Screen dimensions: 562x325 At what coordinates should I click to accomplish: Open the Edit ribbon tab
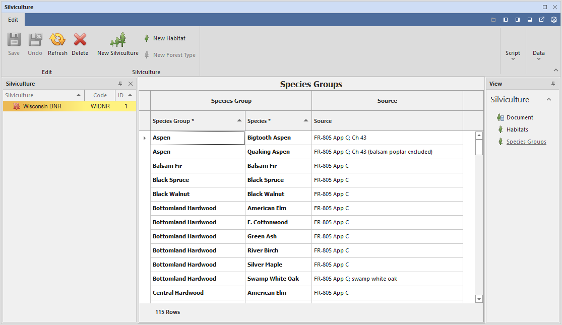13,20
